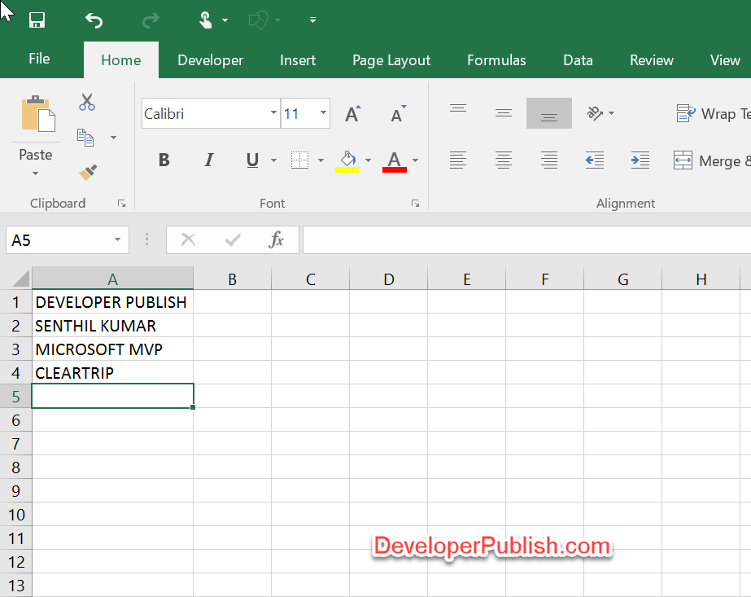Click the Wrap Text button
This screenshot has width=751, height=597.
(713, 114)
